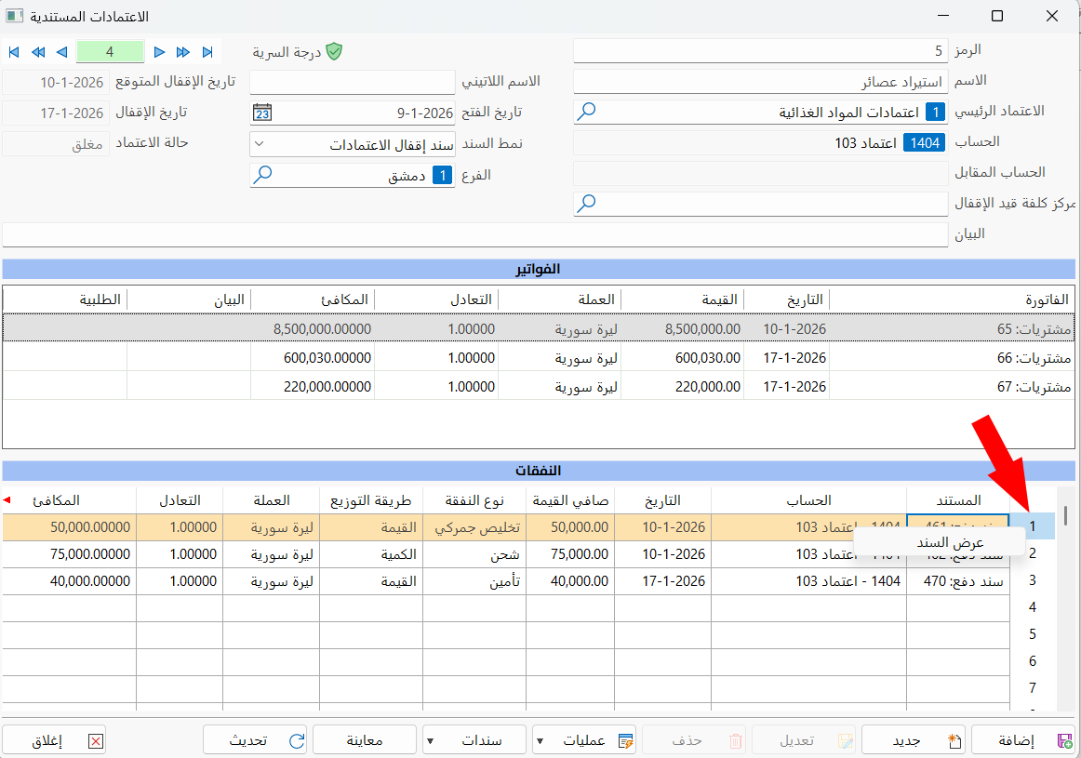Choose عرض السند from the context menu
The height and width of the screenshot is (758, 1081).
(939, 542)
